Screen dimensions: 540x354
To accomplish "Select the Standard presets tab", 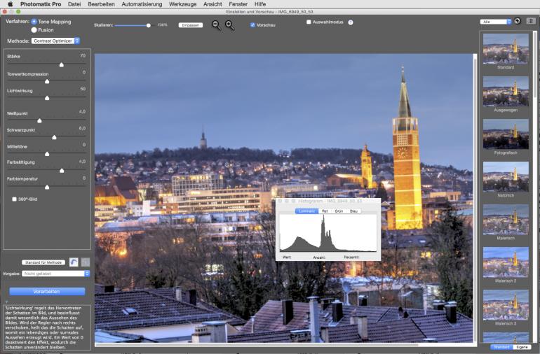I will 501,347.
